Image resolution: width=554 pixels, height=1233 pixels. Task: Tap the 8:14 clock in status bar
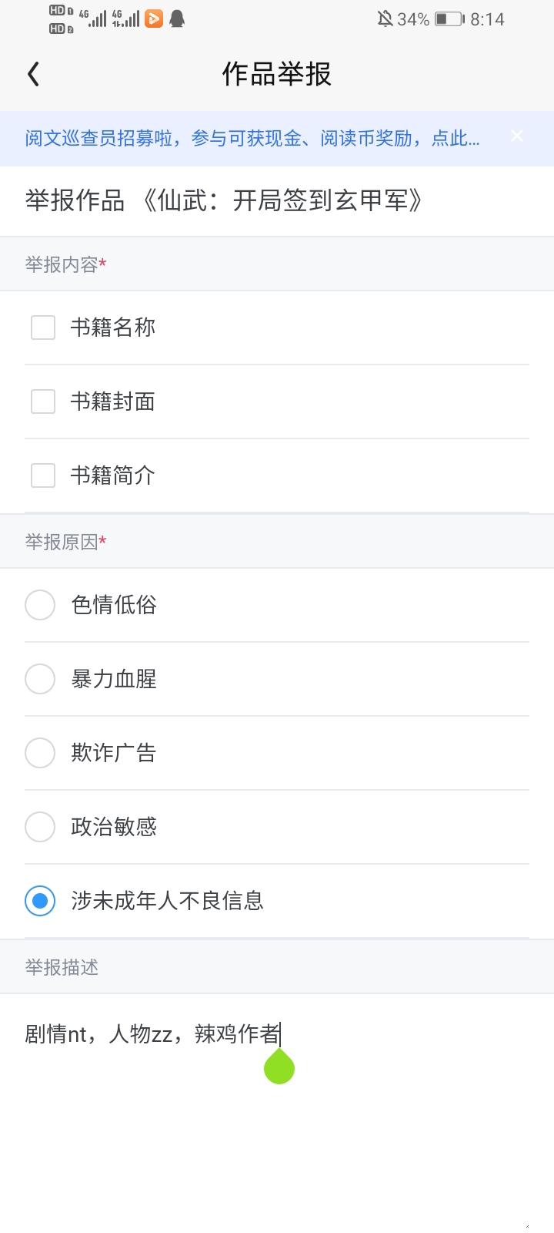click(487, 19)
